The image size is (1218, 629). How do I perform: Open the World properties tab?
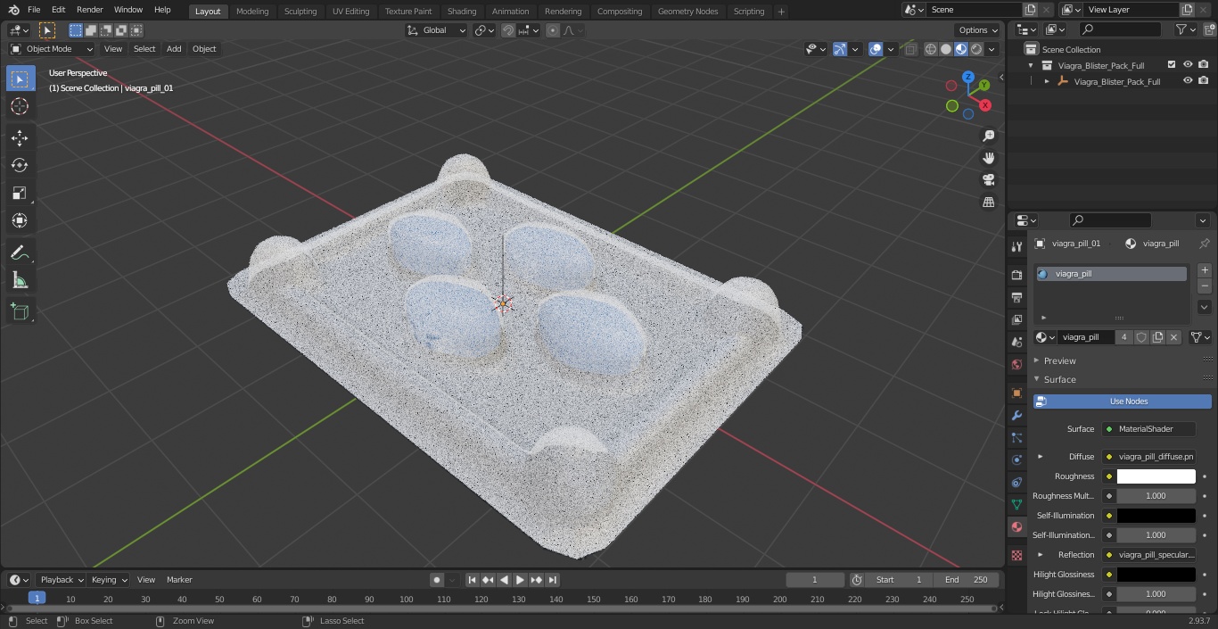click(x=1016, y=364)
